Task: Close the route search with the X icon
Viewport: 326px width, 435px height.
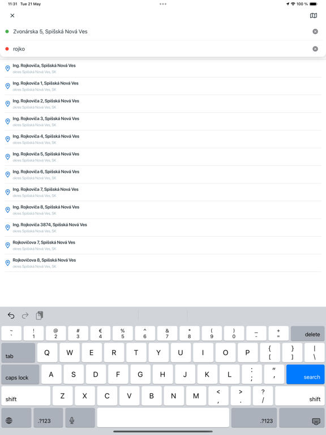Action: pyautogui.click(x=12, y=15)
